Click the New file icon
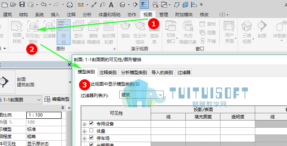Image resolution: width=287 pixels, height=146 pixels. (x=4, y=4)
